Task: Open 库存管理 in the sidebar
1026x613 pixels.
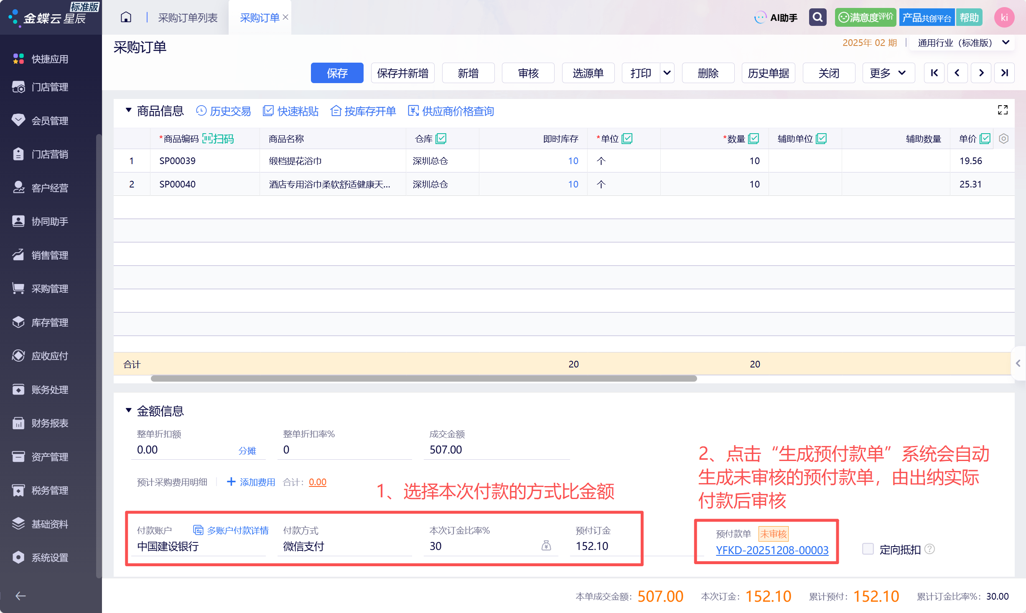Action: [x=50, y=322]
